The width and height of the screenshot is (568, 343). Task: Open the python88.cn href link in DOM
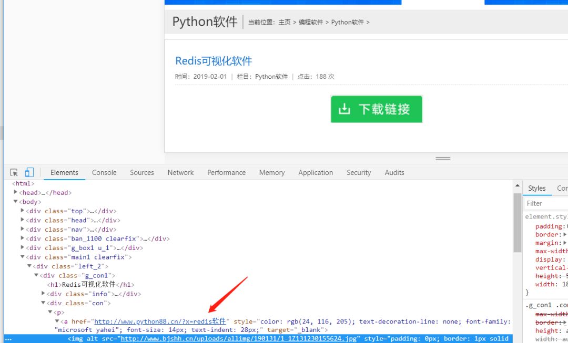[160, 321]
